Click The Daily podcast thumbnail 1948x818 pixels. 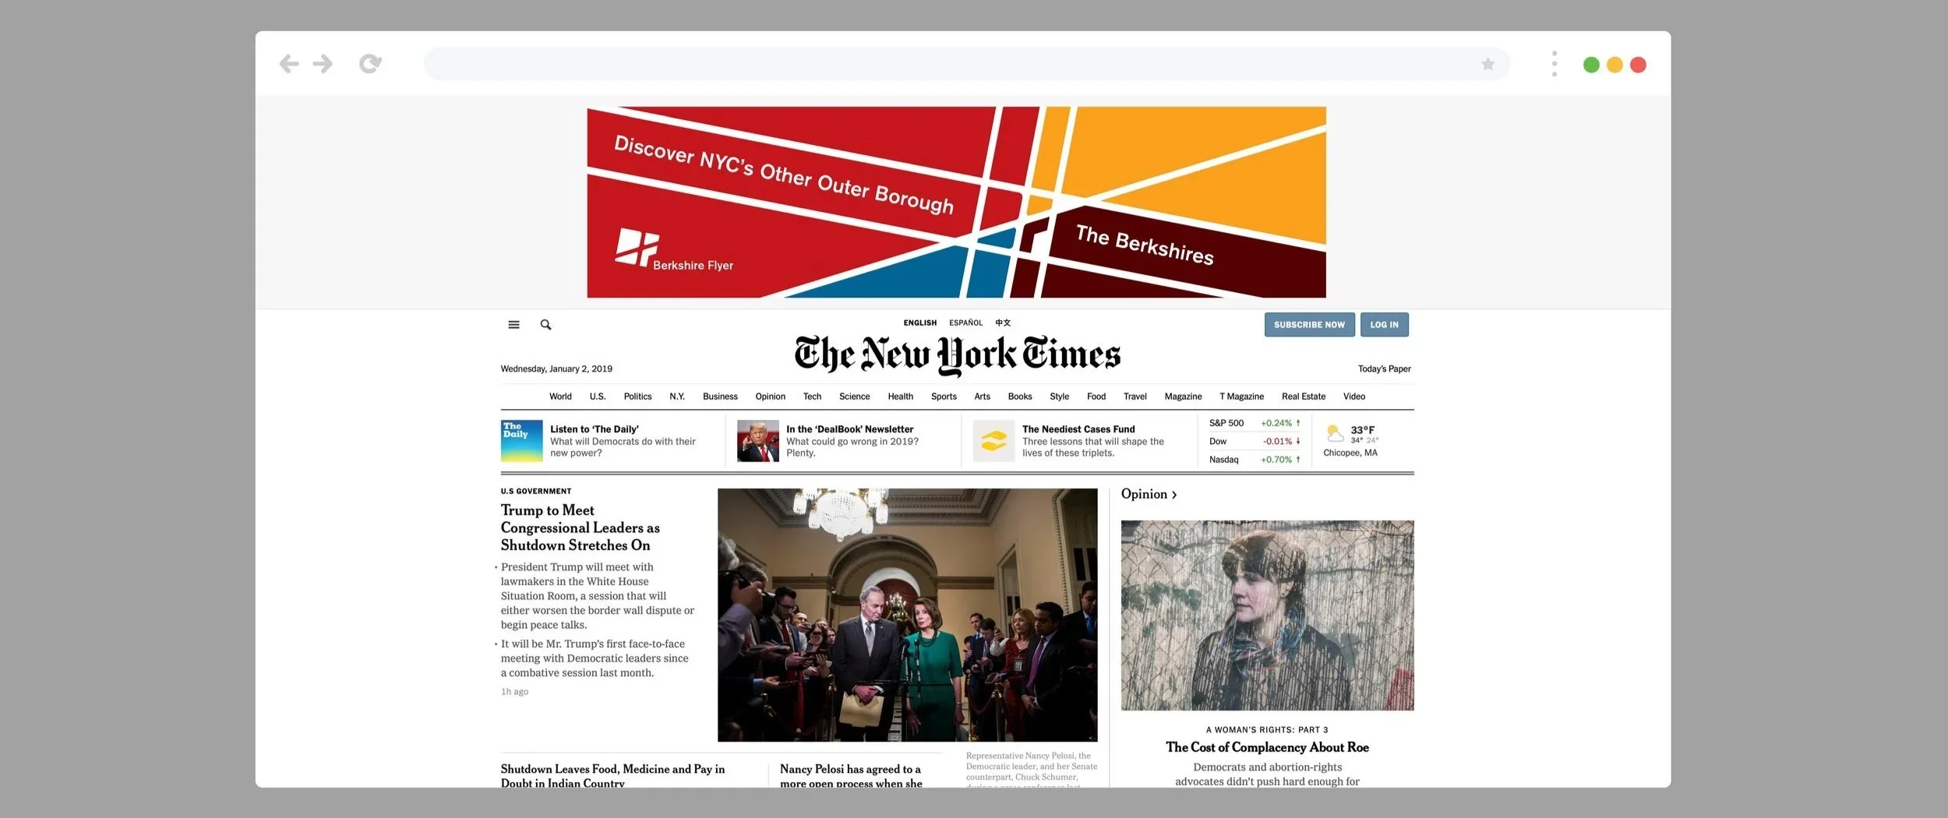point(521,441)
